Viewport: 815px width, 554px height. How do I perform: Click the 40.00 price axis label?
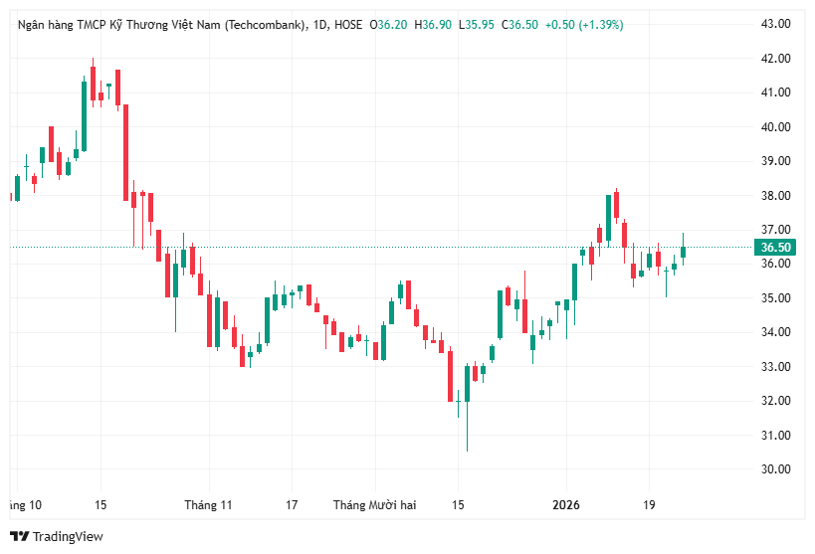coord(775,127)
